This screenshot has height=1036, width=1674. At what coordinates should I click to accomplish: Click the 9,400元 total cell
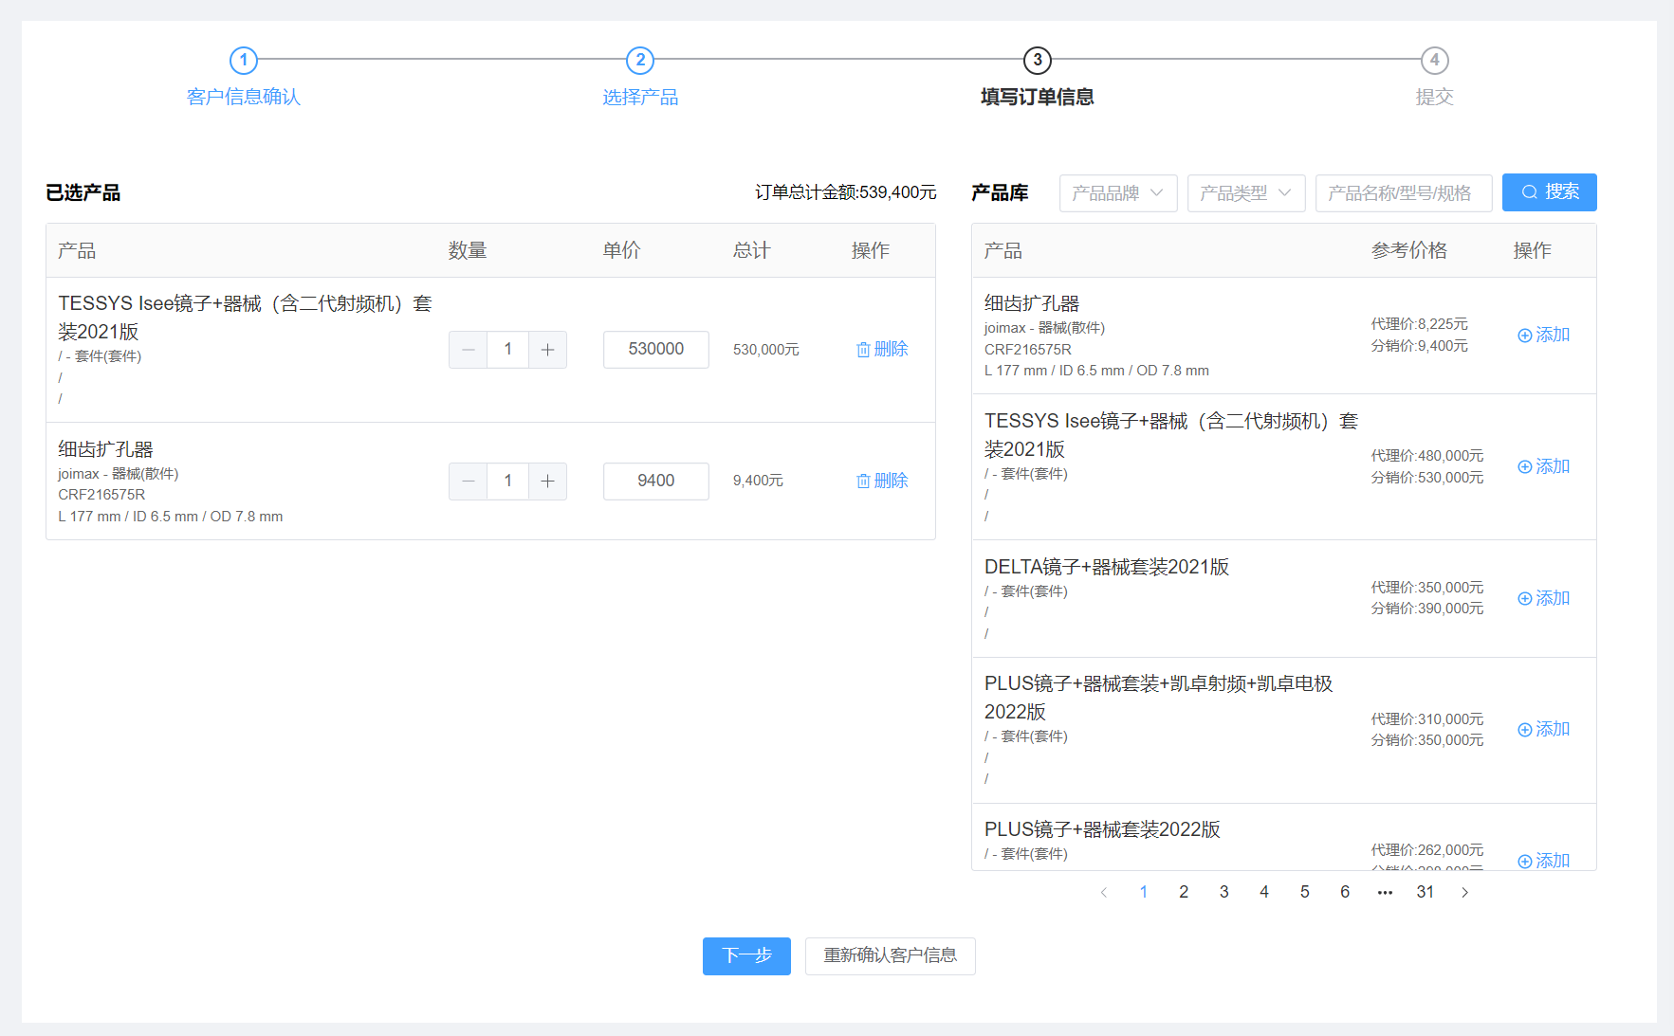pyautogui.click(x=758, y=482)
